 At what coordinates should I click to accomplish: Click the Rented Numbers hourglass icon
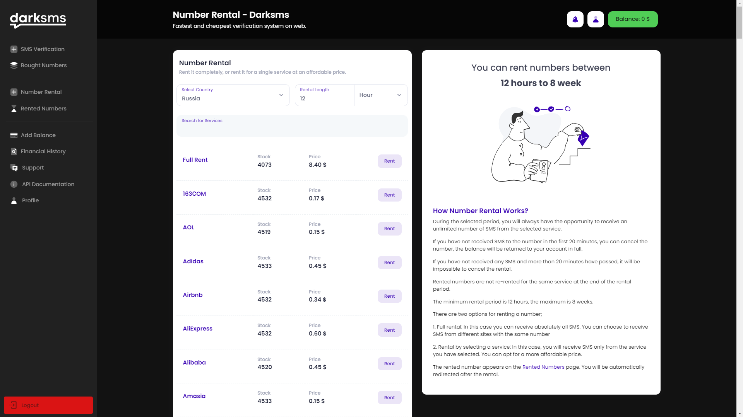(x=14, y=108)
